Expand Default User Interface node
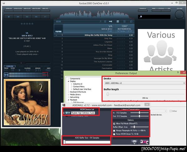Viewport: 187px width, 152px height. [72, 89]
